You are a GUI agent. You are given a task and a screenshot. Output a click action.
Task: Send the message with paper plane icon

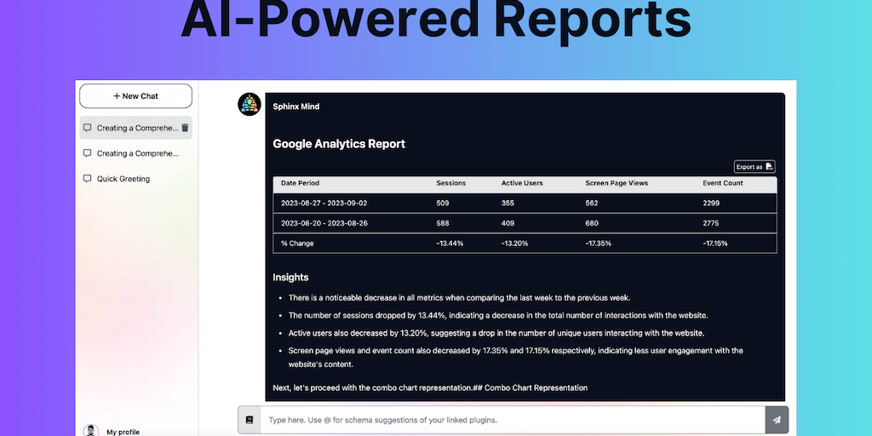click(x=777, y=420)
